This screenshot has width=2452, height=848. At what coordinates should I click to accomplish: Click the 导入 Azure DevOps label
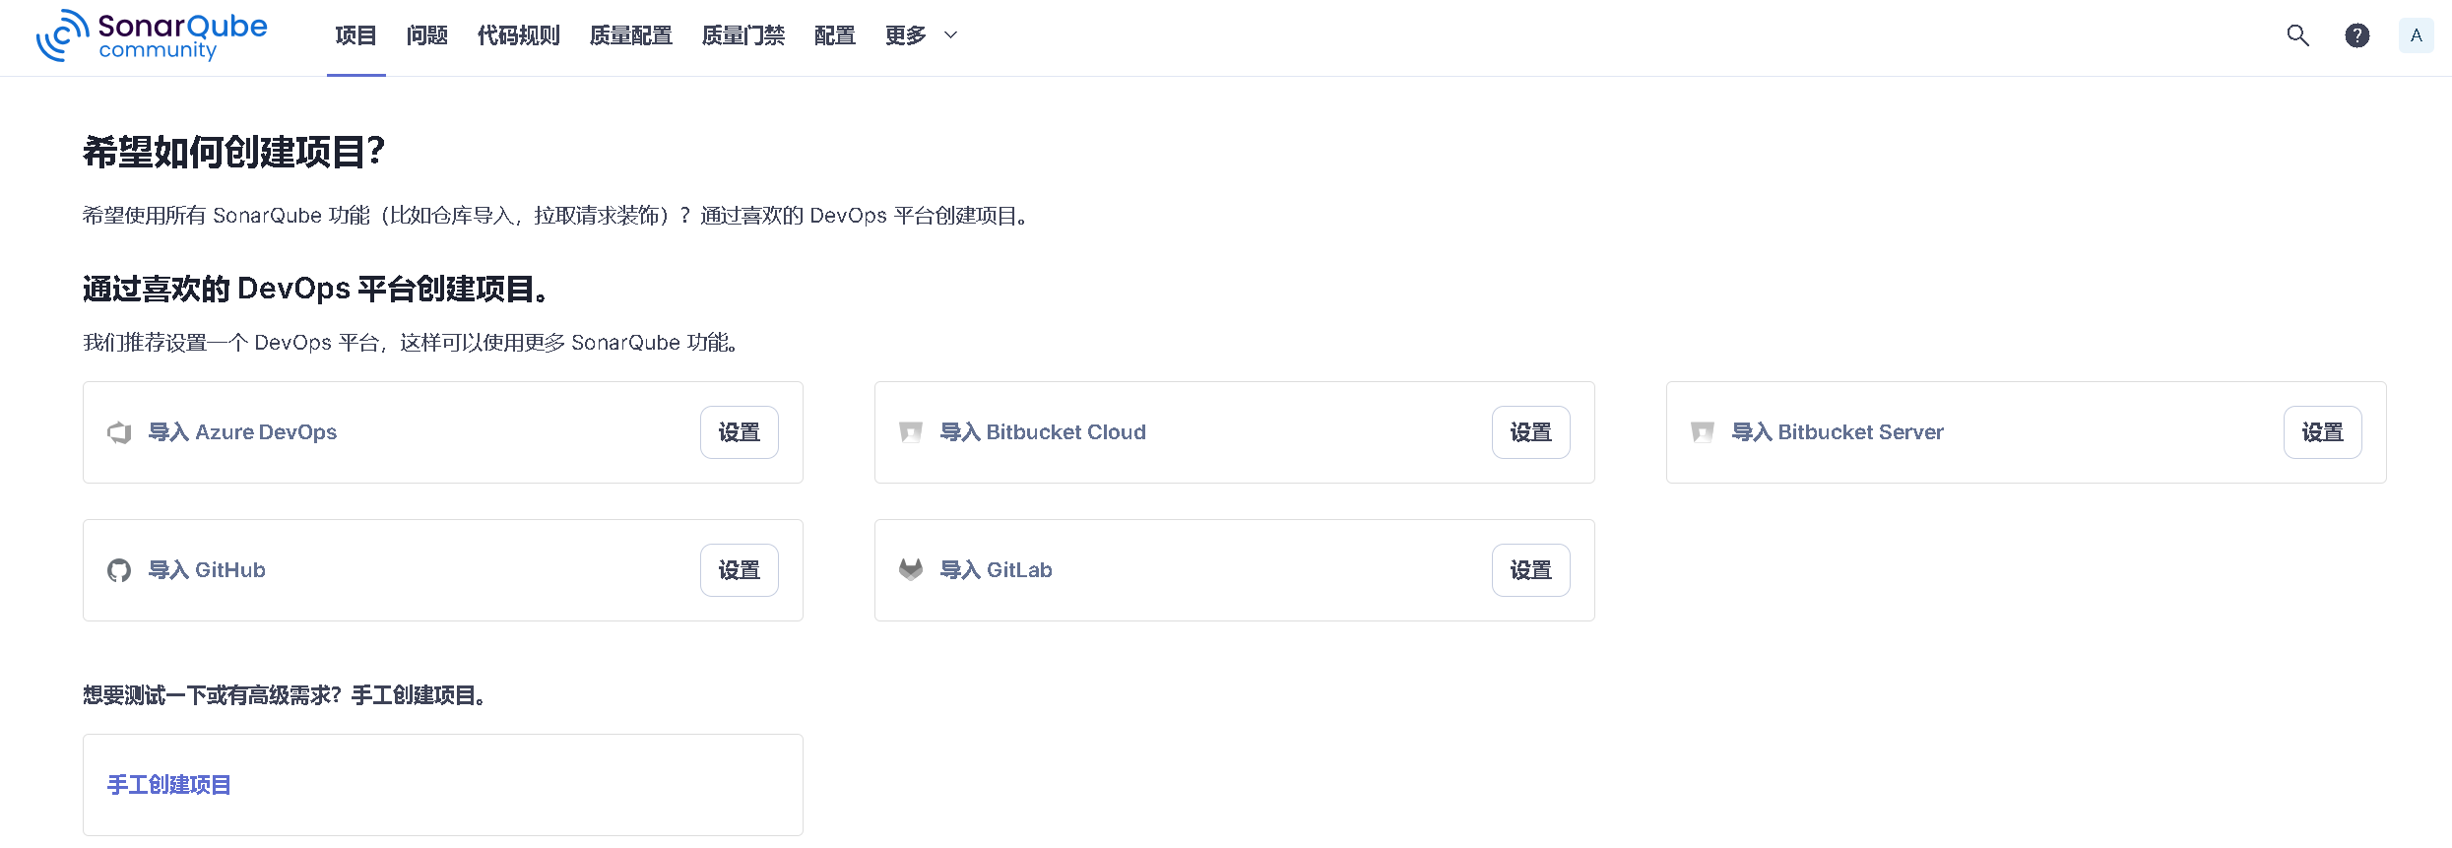point(242,432)
